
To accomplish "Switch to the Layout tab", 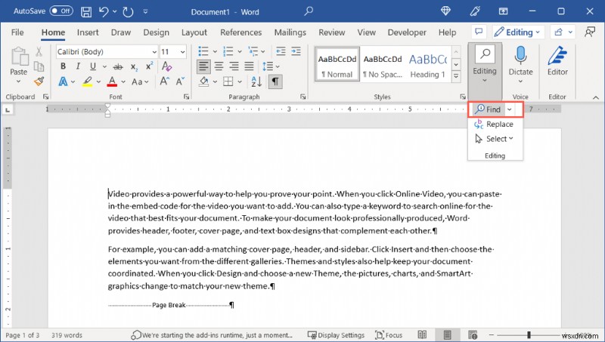I will pyautogui.click(x=194, y=32).
